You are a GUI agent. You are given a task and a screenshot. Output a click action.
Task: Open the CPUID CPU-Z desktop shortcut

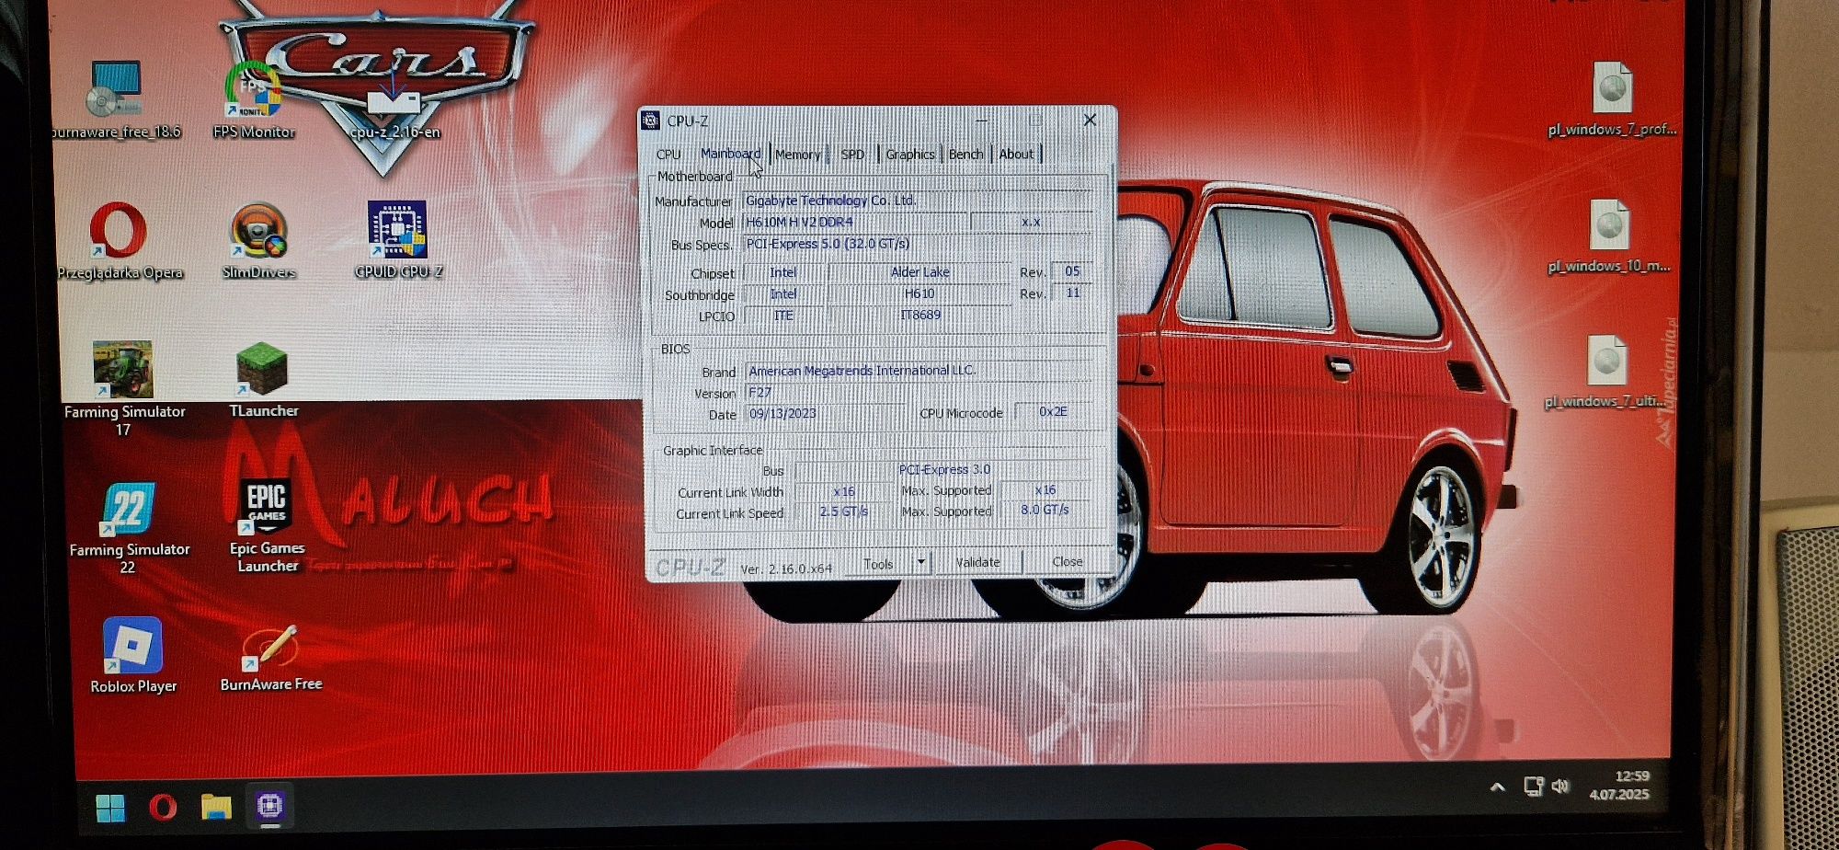398,239
